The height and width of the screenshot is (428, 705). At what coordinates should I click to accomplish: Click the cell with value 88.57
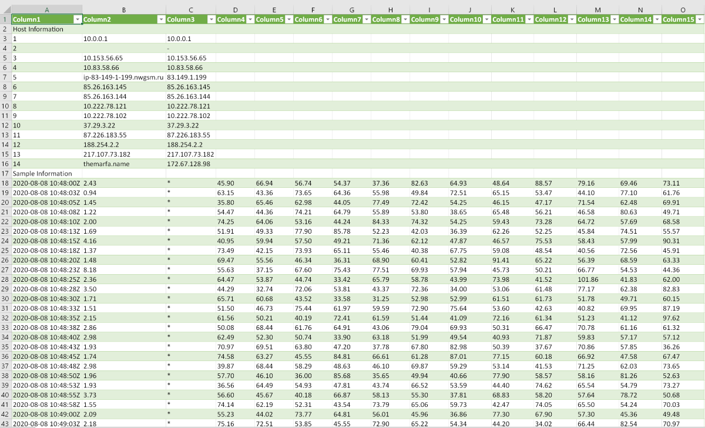coord(555,183)
